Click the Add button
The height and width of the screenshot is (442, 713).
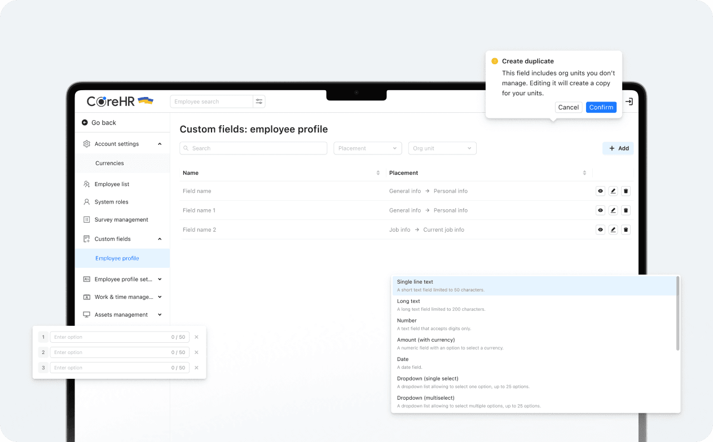coord(618,148)
